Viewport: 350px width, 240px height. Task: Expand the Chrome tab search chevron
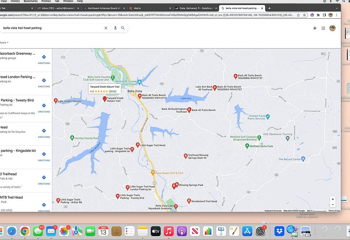pos(337,8)
